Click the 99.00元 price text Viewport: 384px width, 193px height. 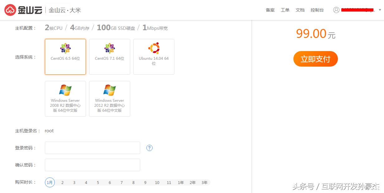point(315,34)
